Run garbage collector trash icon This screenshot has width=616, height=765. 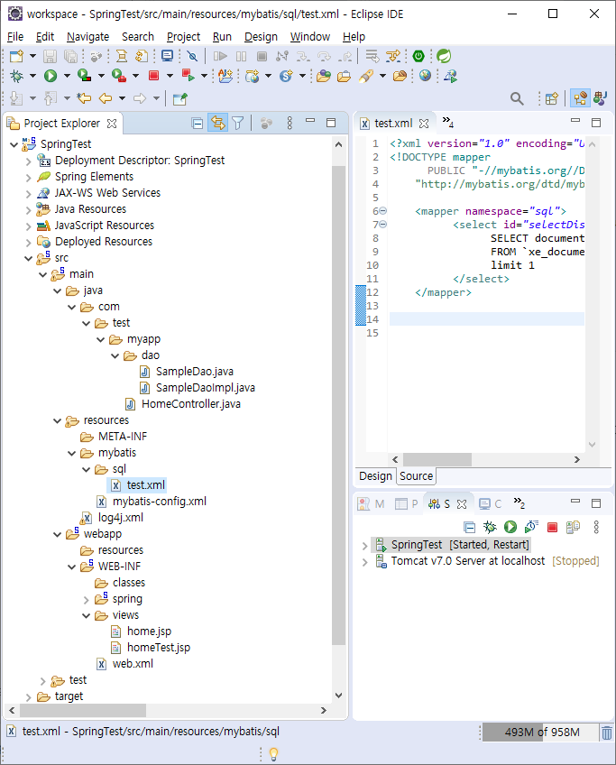(x=607, y=733)
